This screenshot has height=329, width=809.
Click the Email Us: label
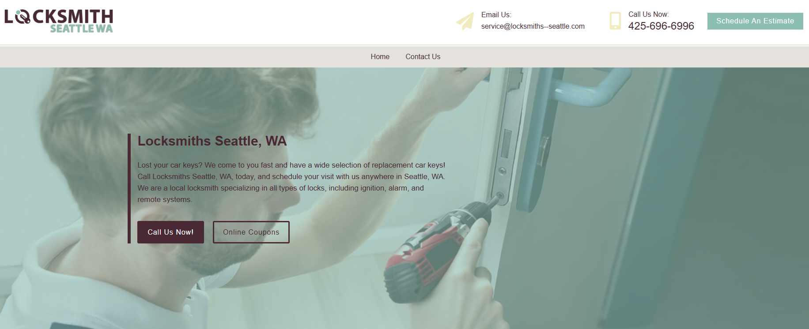click(496, 15)
